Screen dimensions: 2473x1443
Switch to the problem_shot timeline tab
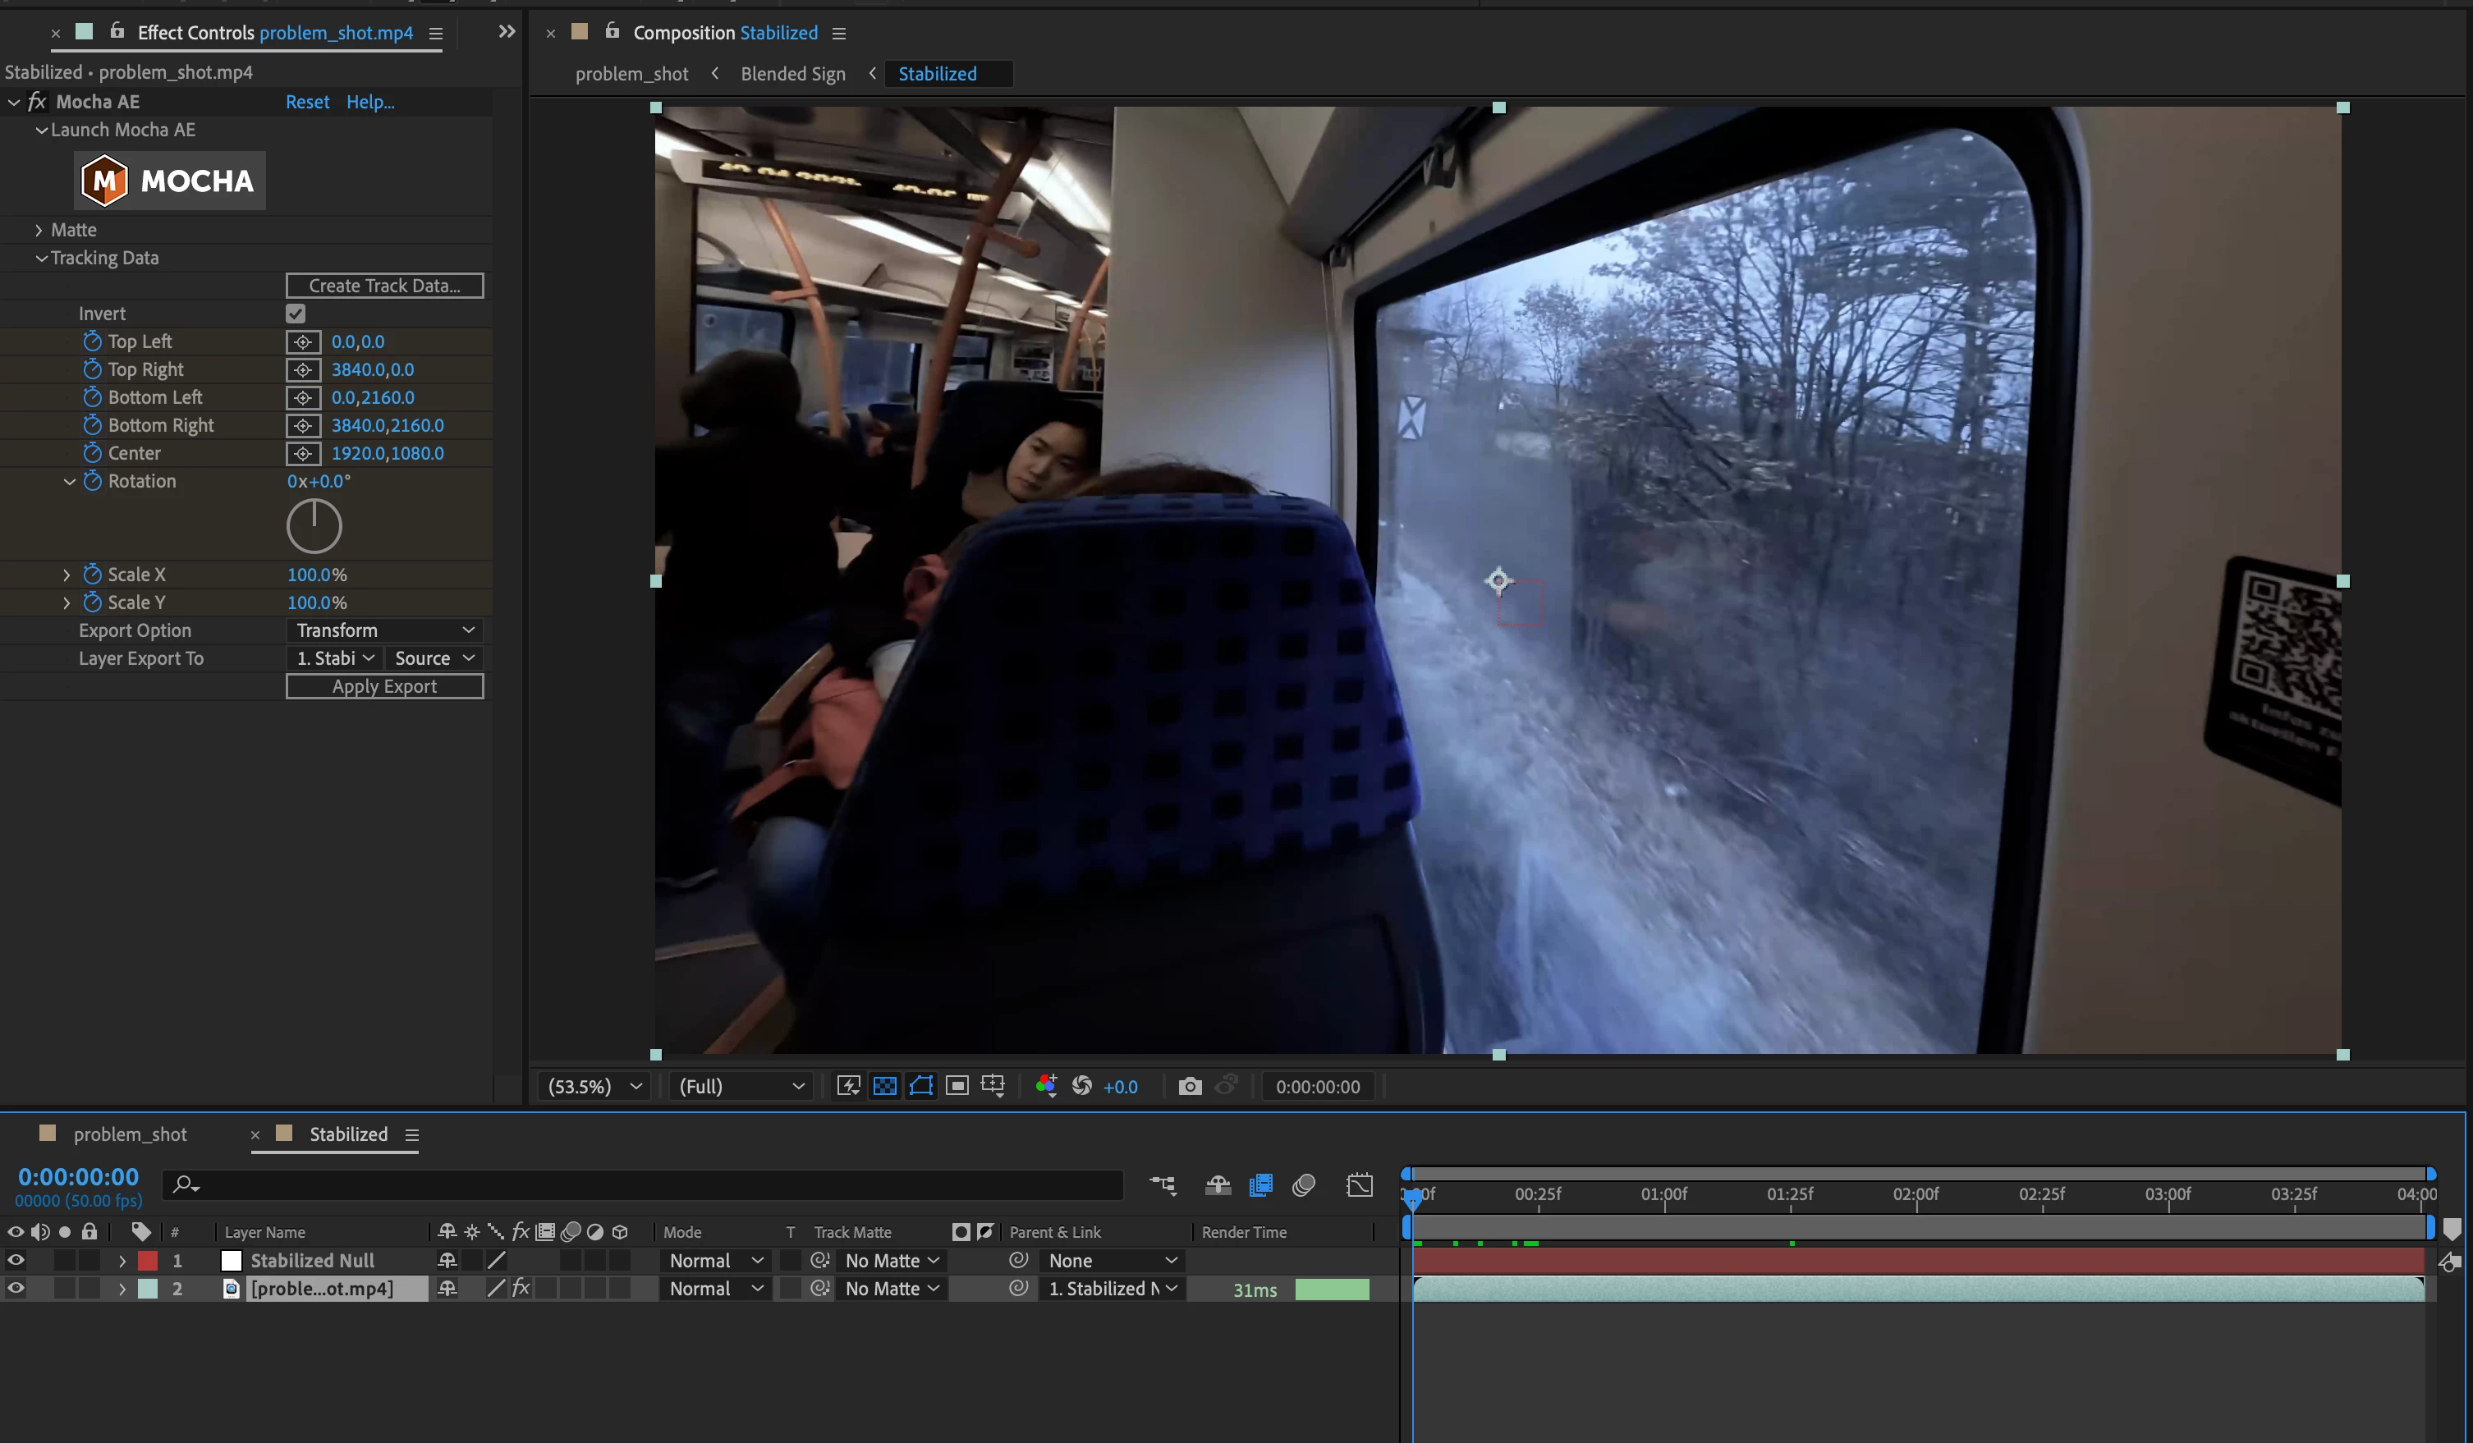point(130,1134)
